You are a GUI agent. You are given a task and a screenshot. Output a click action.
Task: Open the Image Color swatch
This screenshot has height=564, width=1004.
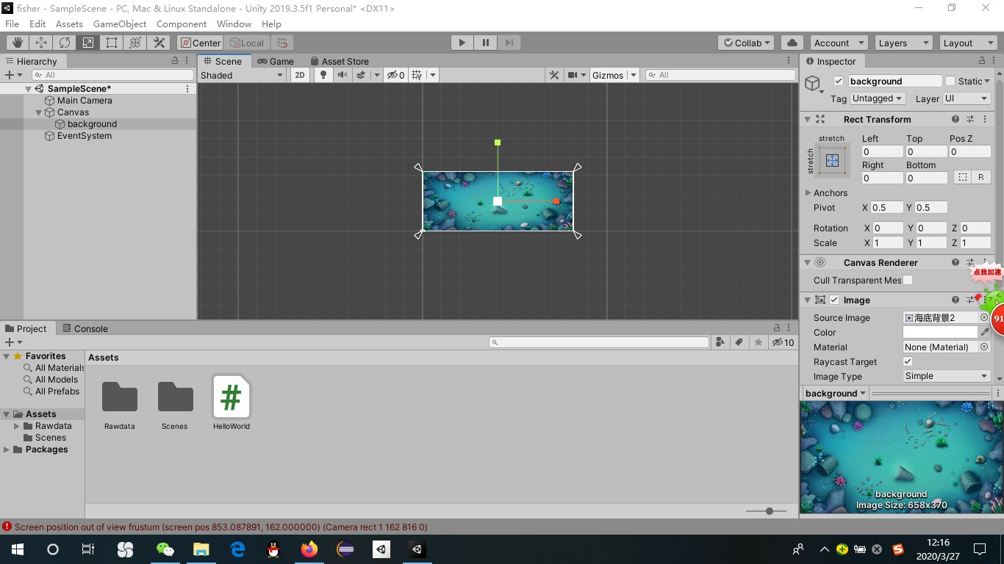[x=941, y=332]
